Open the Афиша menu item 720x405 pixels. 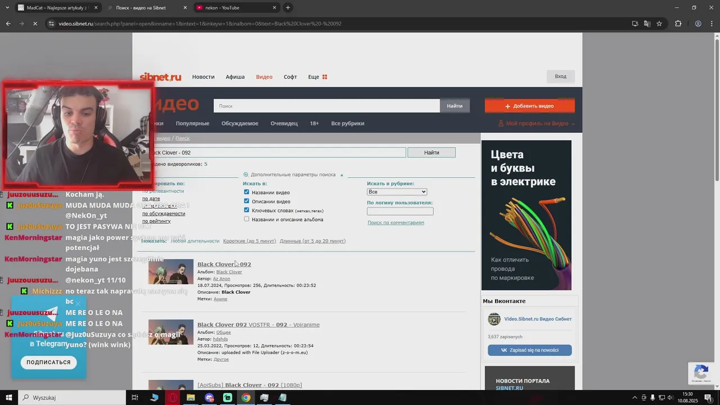point(235,77)
